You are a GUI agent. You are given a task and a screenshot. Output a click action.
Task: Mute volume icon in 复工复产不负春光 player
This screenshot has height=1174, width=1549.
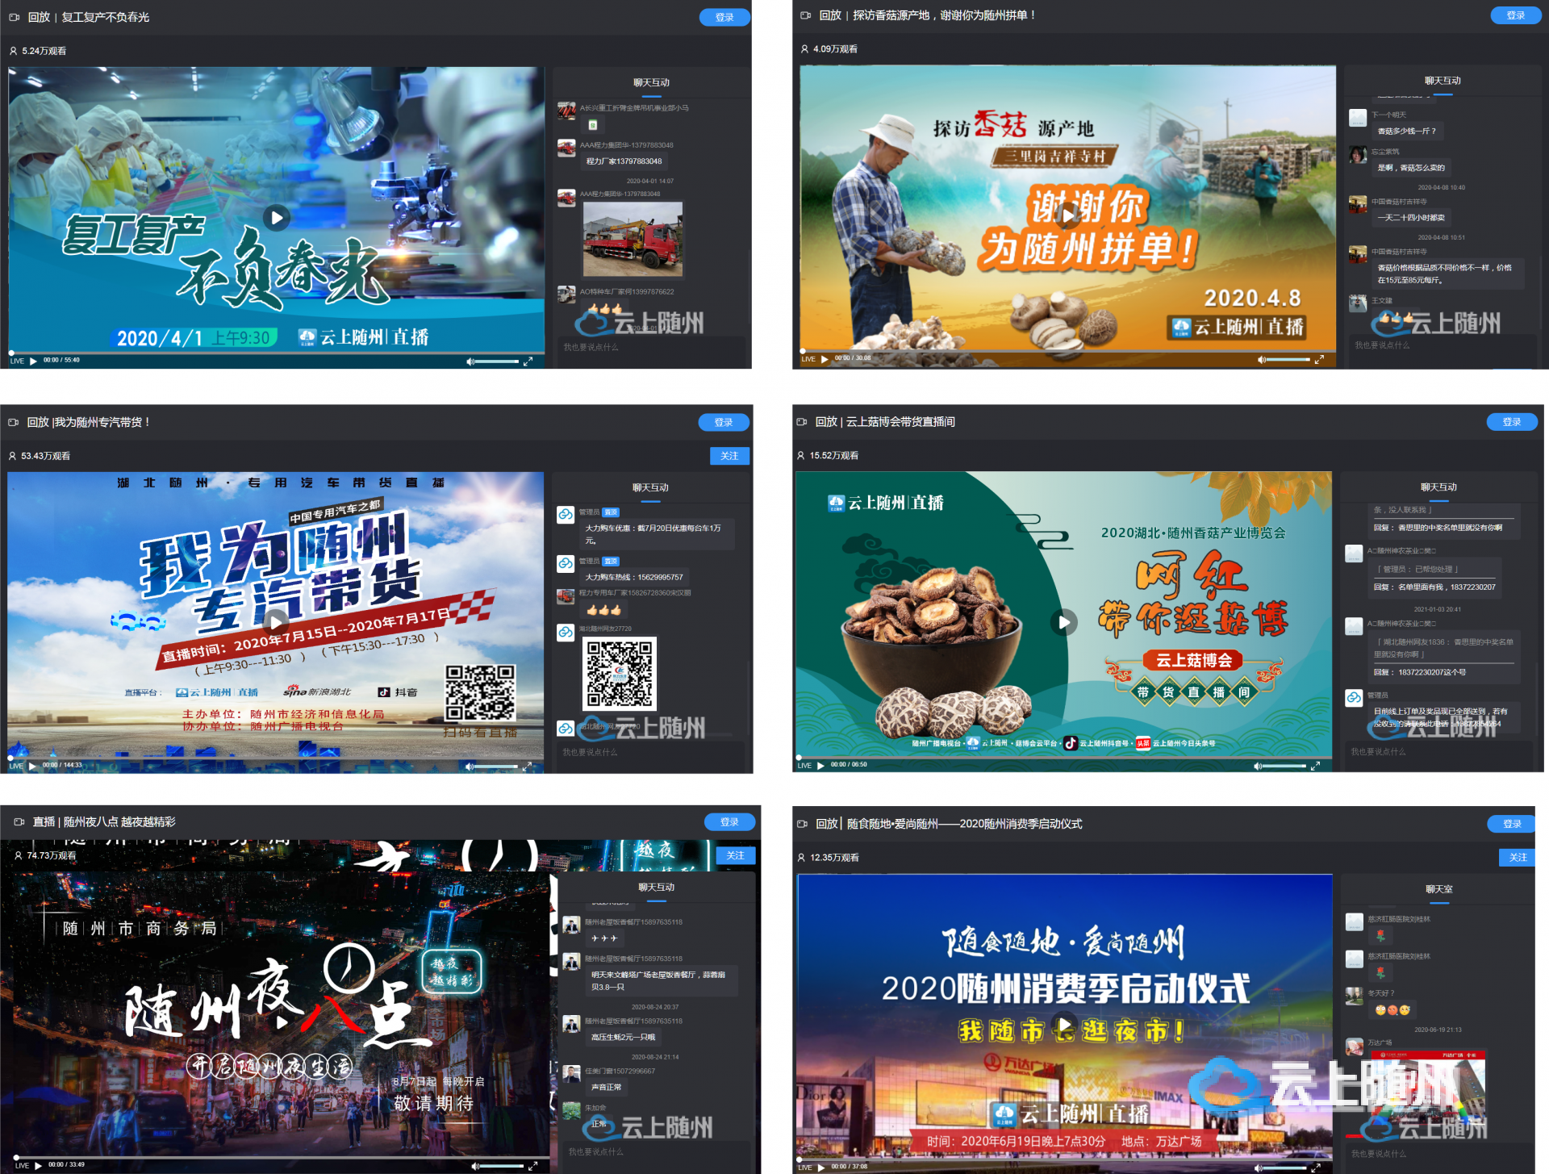470,361
